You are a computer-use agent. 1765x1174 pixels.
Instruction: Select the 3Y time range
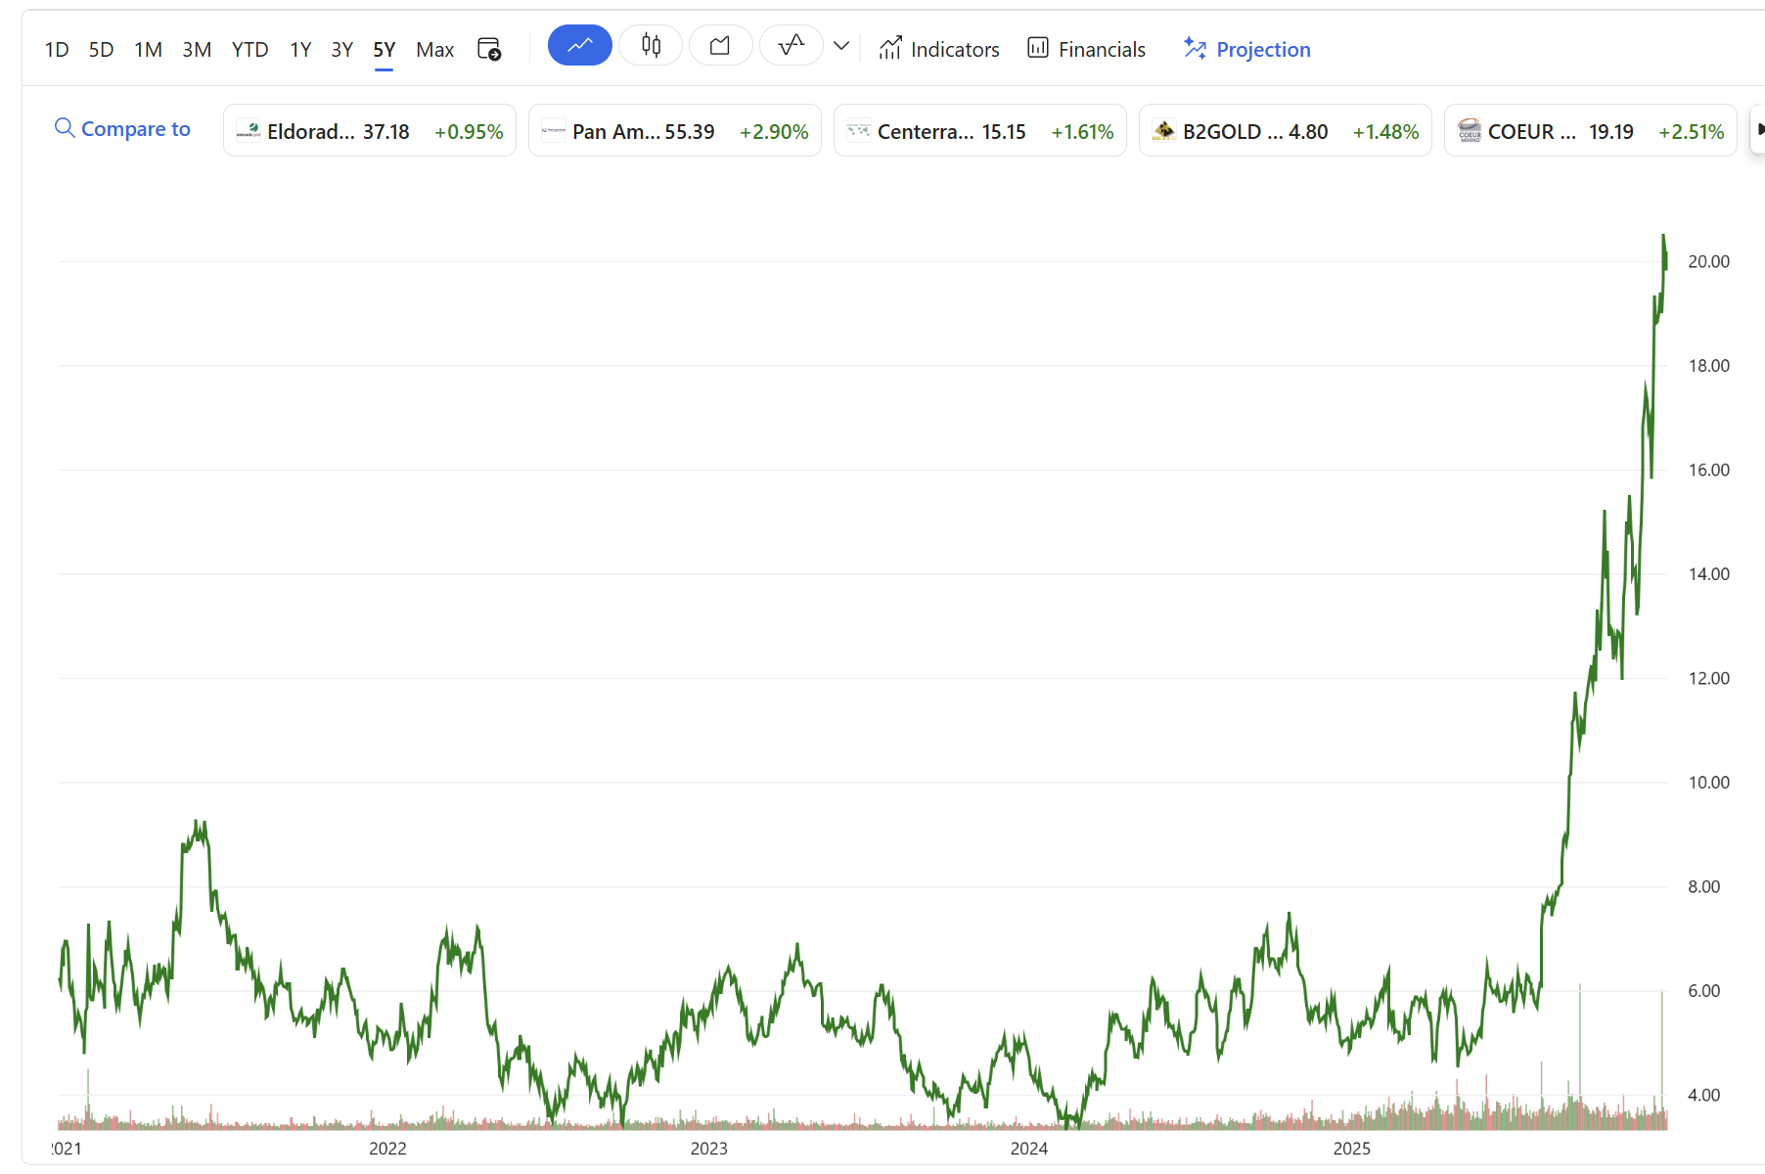coord(341,50)
